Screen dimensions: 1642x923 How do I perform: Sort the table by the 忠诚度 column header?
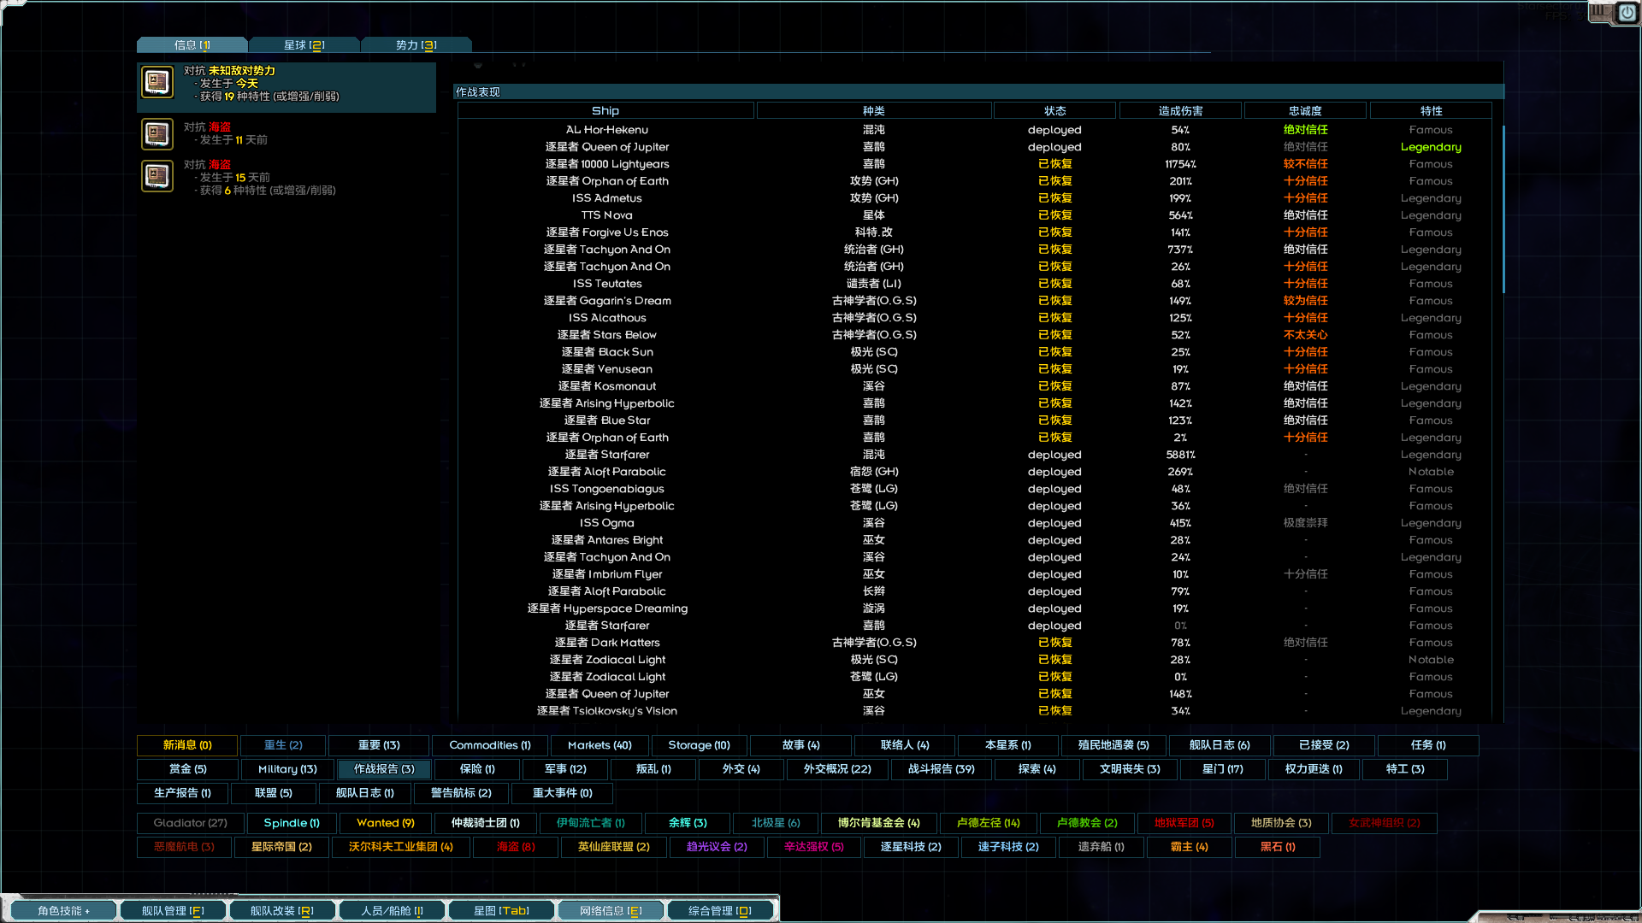click(1305, 110)
